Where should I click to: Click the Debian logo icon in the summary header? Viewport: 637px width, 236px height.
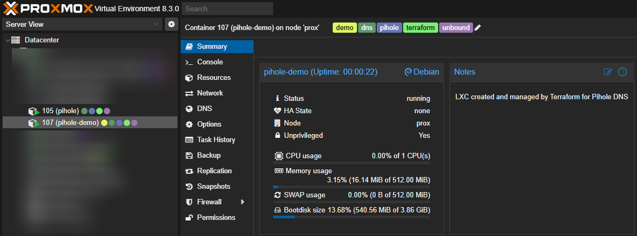coord(408,72)
